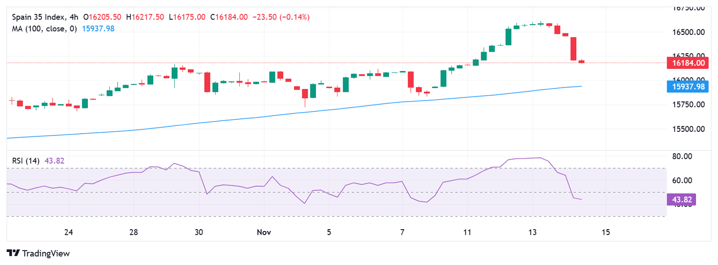Select the RSI (14) indicator legend
Image resolution: width=718 pixels, height=265 pixels.
pyautogui.click(x=26, y=161)
